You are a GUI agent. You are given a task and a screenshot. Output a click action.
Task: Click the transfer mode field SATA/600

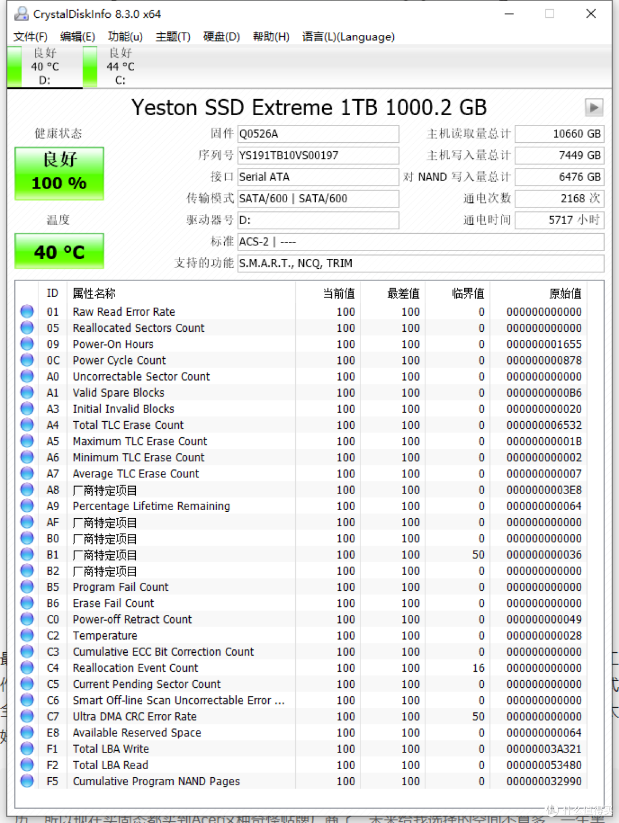pos(318,199)
